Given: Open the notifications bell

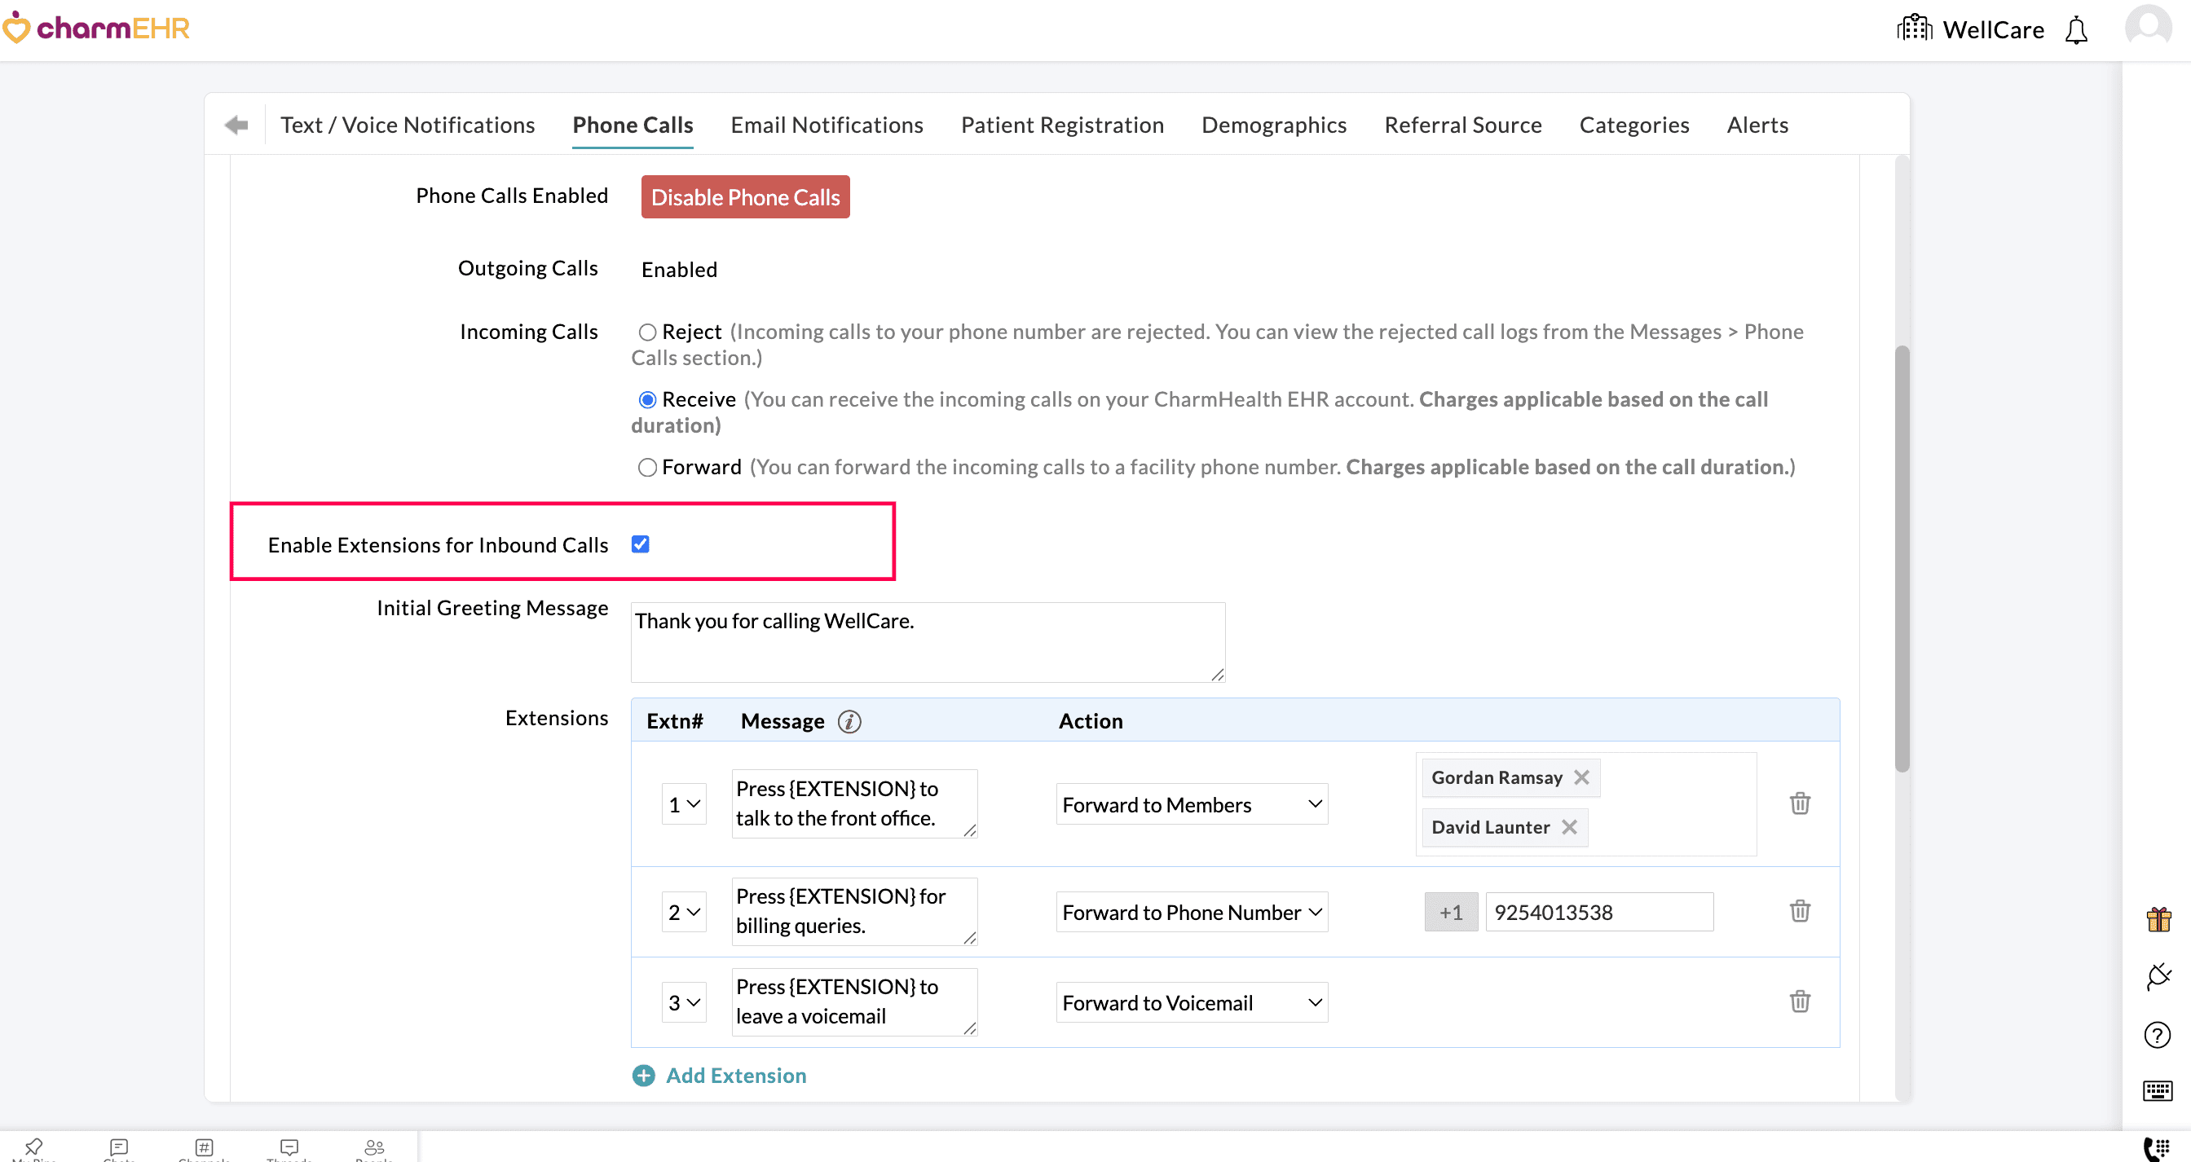Looking at the screenshot, I should [x=2075, y=31].
